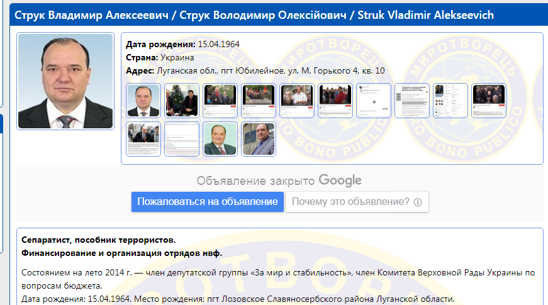This screenshot has height=305, width=548.
Task: Open thumbnail of man in white shirt outdoors
Action: pos(297,101)
